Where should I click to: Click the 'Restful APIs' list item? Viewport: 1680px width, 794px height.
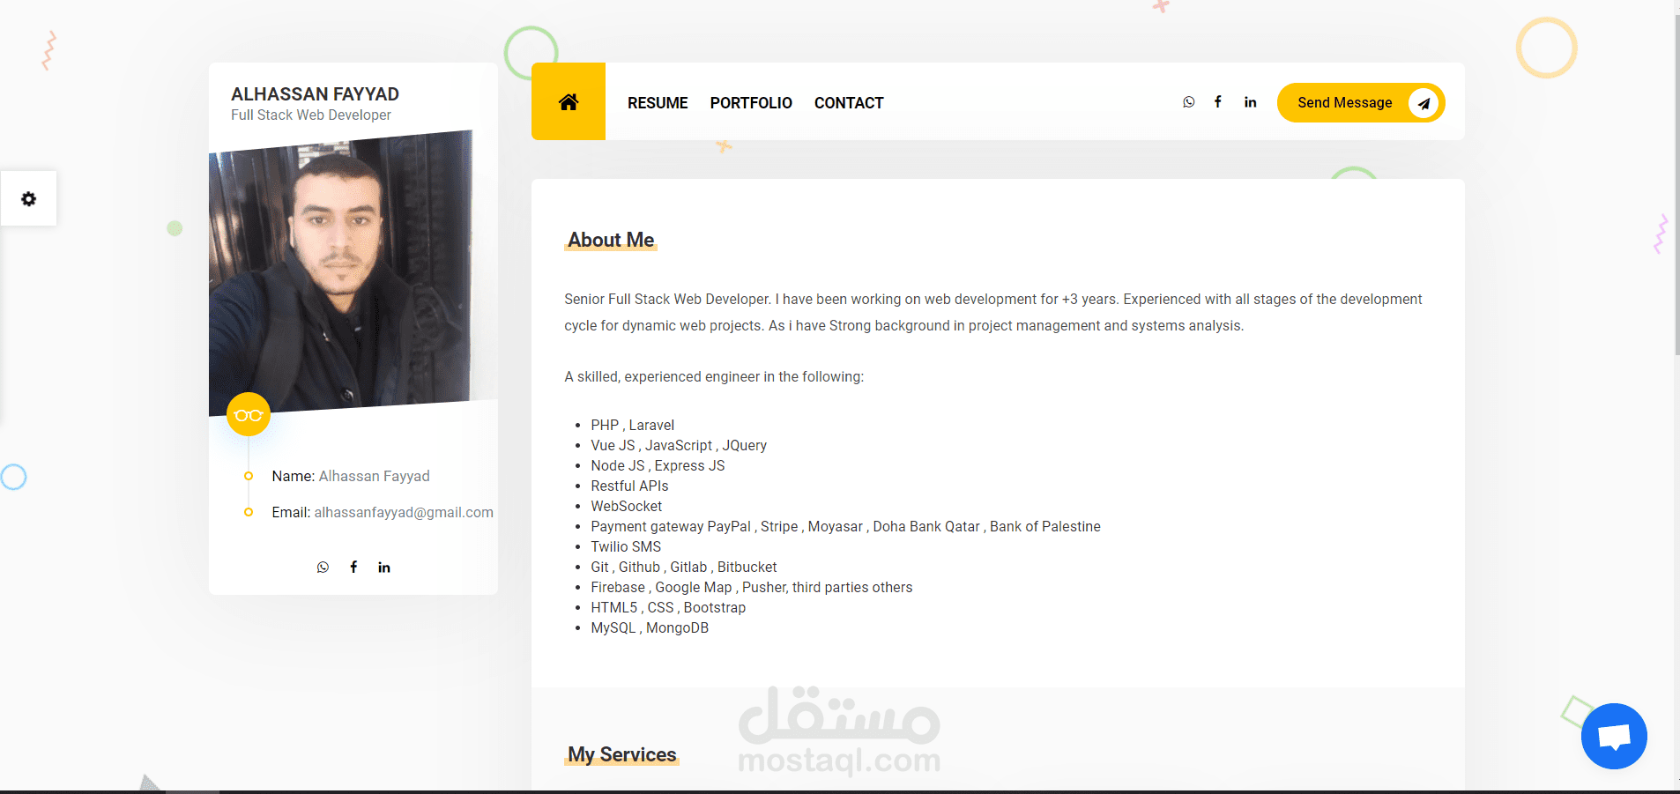[x=629, y=486]
